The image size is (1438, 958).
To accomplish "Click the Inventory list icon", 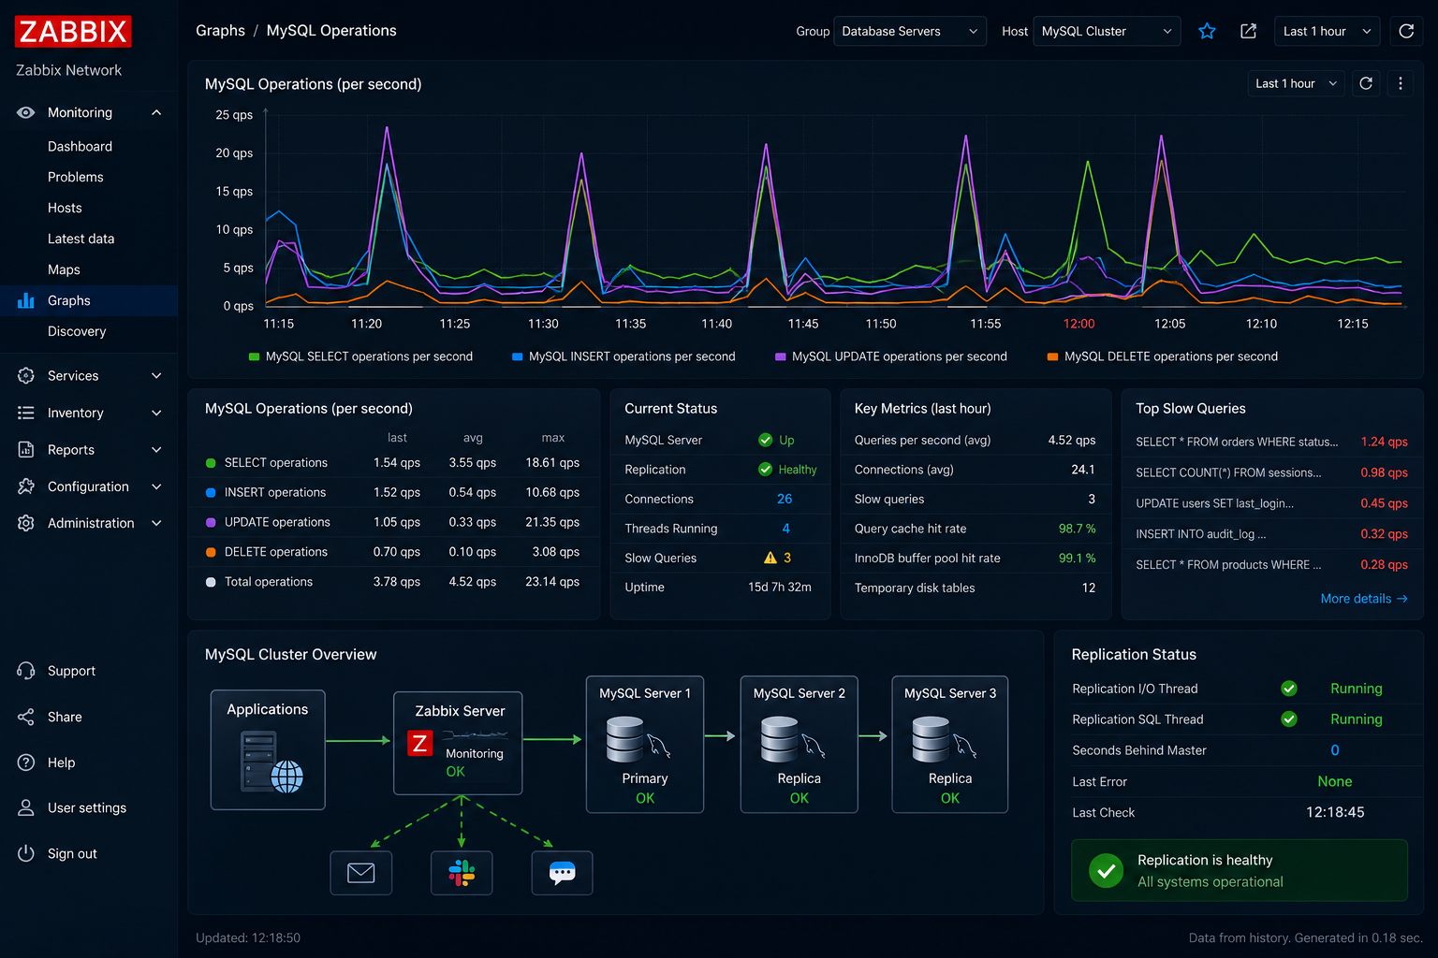I will [26, 413].
